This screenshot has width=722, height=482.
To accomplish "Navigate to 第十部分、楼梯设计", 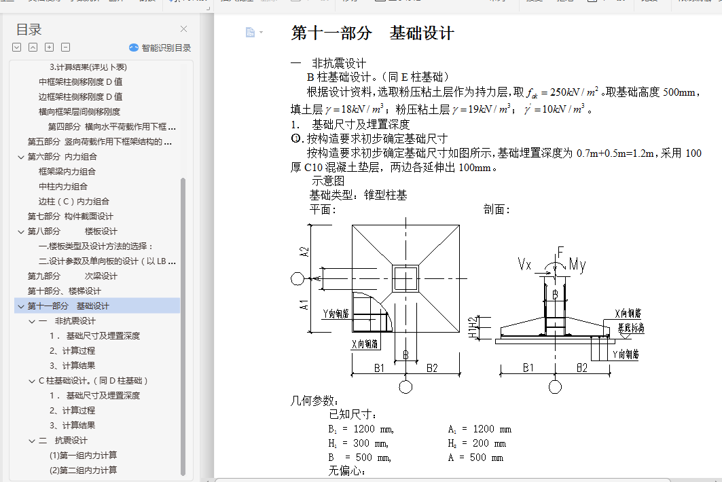I will pyautogui.click(x=64, y=291).
